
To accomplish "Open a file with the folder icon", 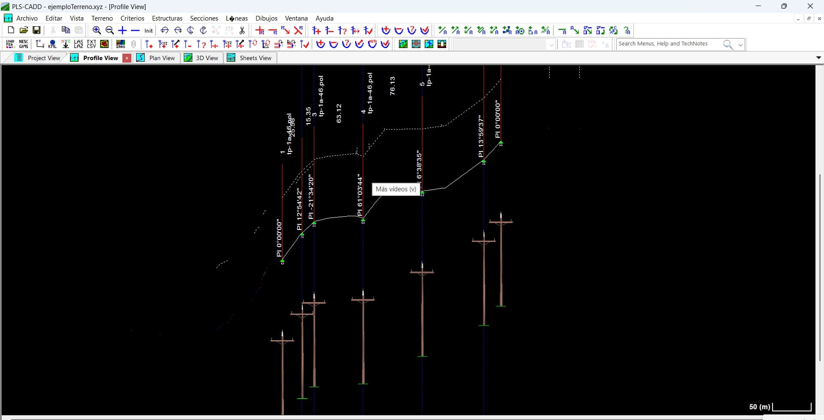I will pyautogui.click(x=24, y=30).
